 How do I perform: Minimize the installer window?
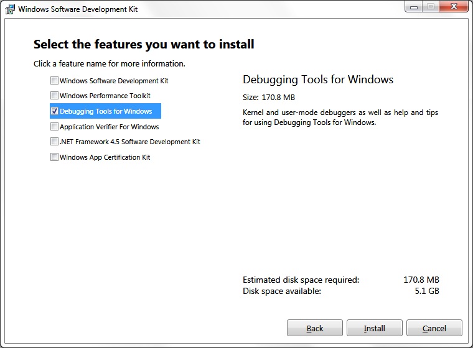pyautogui.click(x=414, y=7)
